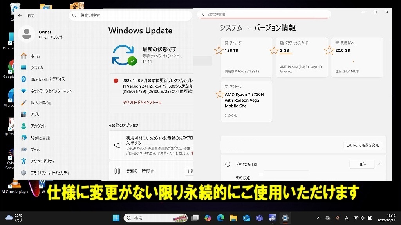401x225 pixels.
Task: Click その他のオプション heading
Action: 123,125
